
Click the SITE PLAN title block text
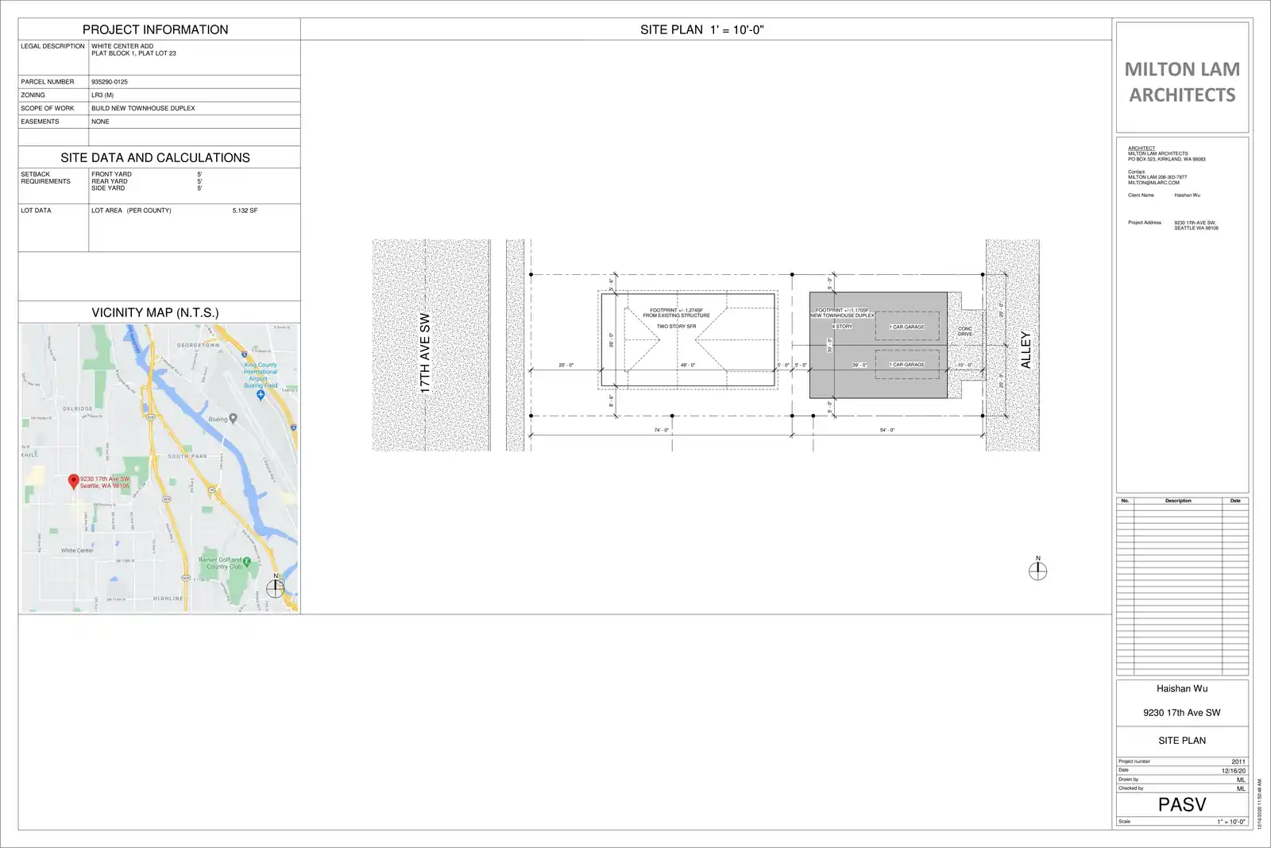point(1182,740)
